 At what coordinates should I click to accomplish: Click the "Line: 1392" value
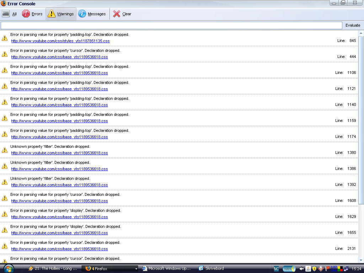click(x=346, y=184)
